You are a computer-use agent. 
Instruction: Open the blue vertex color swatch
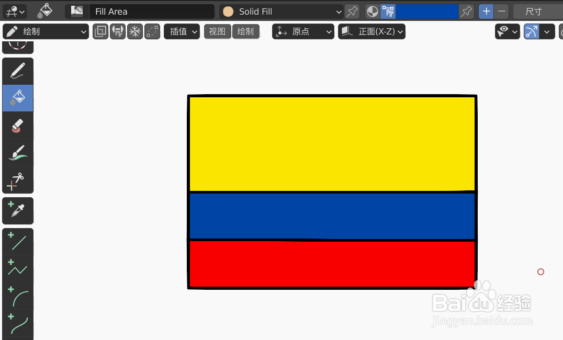pyautogui.click(x=427, y=12)
